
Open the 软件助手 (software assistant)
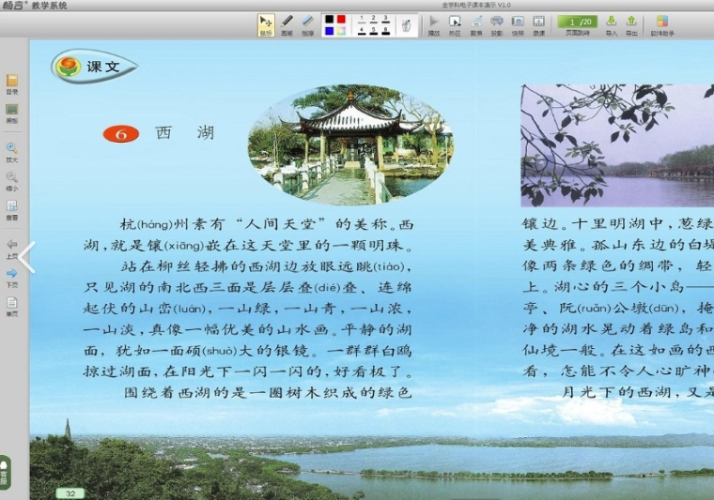point(662,23)
